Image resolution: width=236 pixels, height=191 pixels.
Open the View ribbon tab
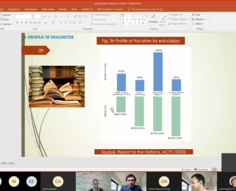pyautogui.click(x=74, y=10)
